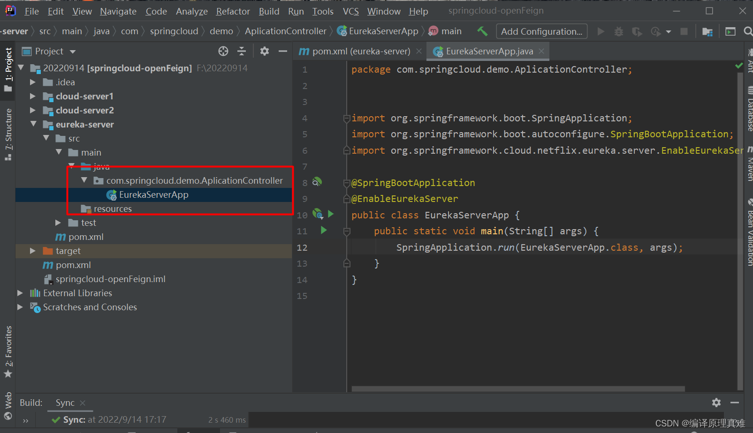753x433 pixels.
Task: Close the pom.xml (eureka-server) tab
Action: (x=419, y=51)
